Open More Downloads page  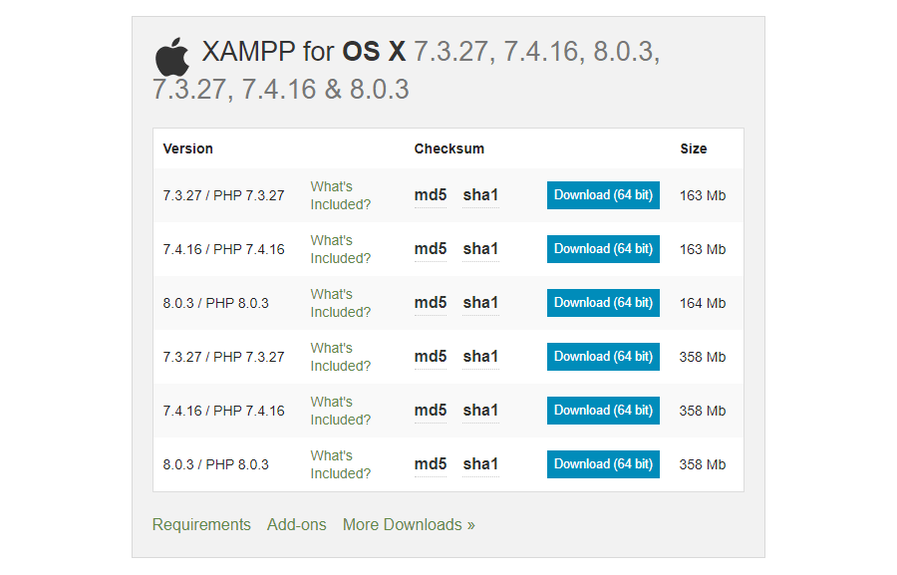tap(409, 524)
